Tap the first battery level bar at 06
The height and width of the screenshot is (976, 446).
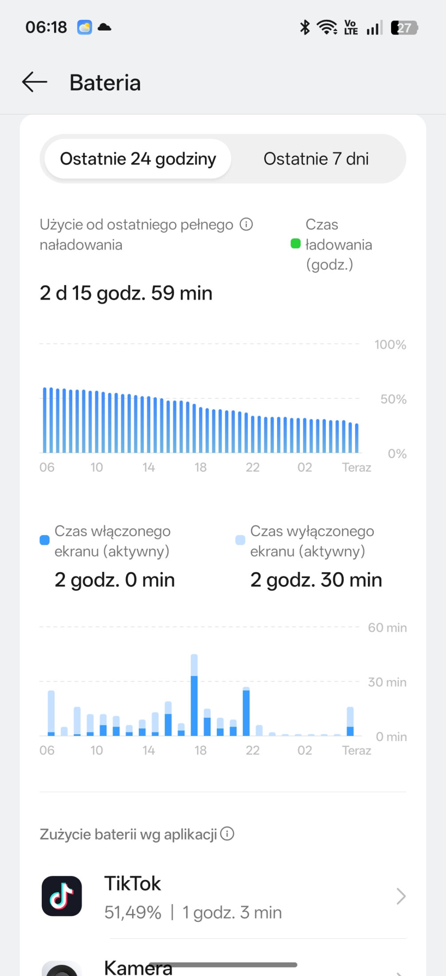point(45,420)
